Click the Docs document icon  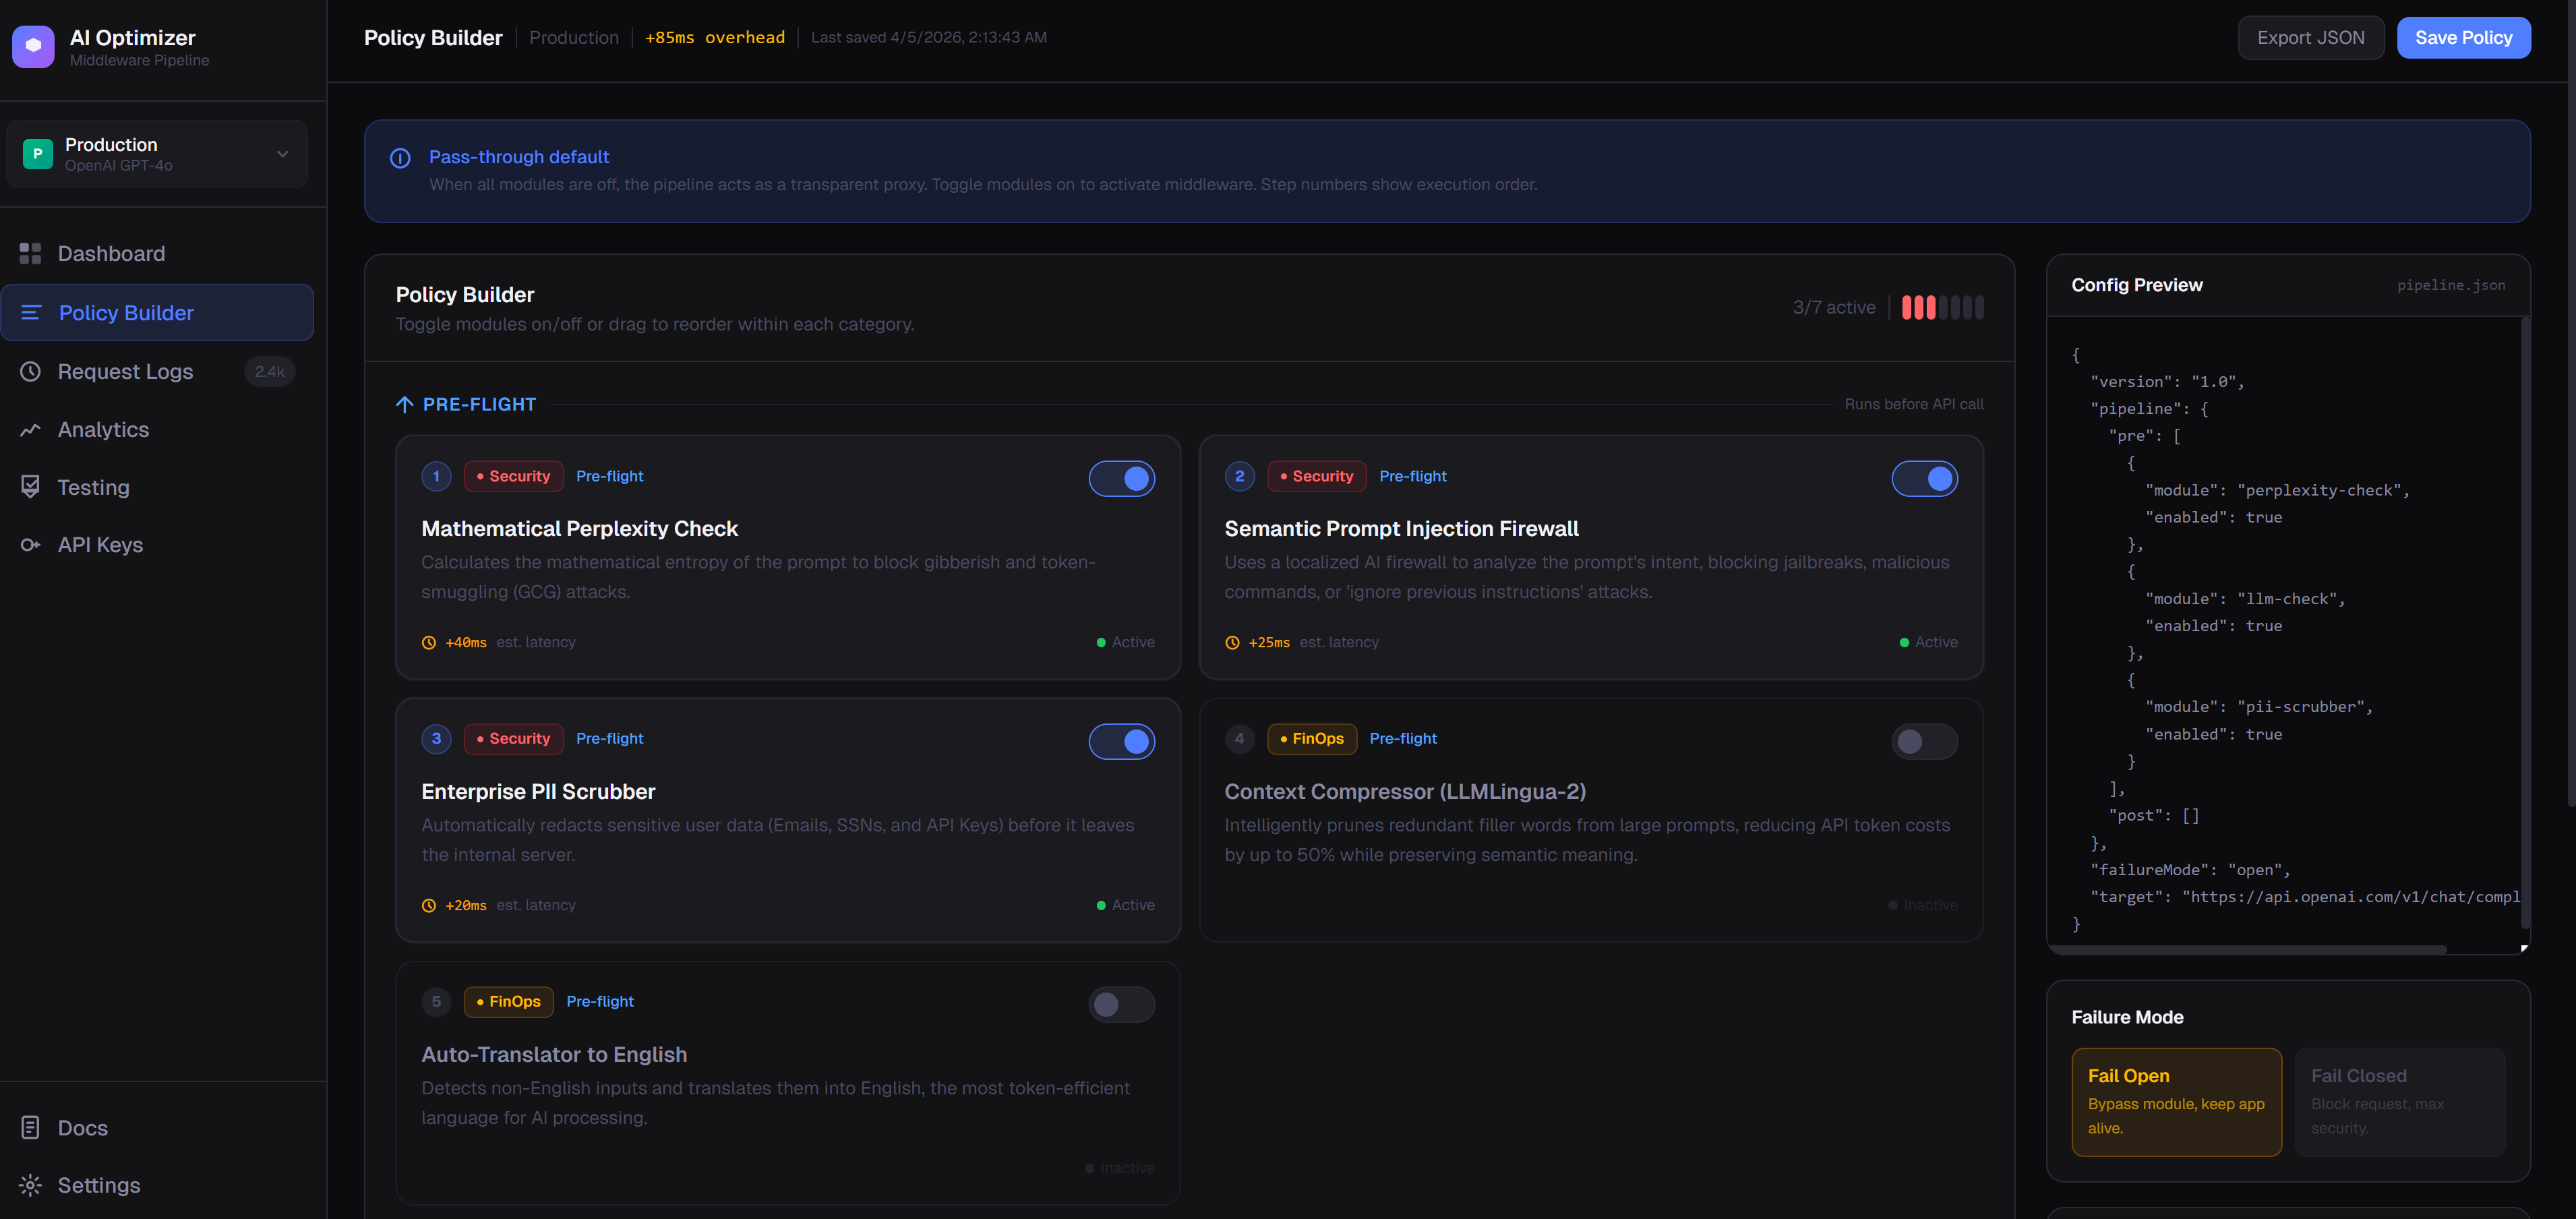pos(30,1128)
